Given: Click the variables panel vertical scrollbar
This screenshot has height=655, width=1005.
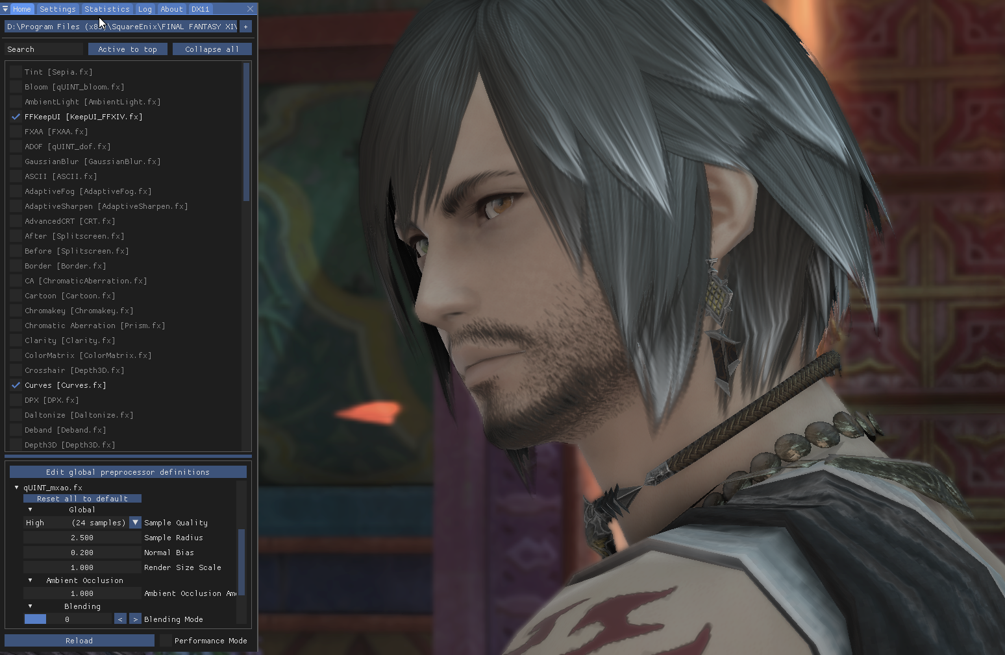Looking at the screenshot, I should pyautogui.click(x=242, y=562).
